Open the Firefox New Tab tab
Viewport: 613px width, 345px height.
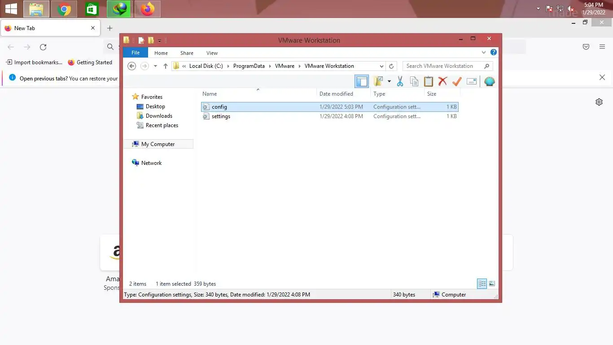[x=50, y=28]
